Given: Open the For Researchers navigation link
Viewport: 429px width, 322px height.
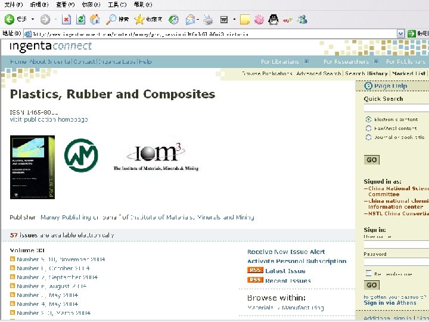Looking at the screenshot, I should click(346, 62).
